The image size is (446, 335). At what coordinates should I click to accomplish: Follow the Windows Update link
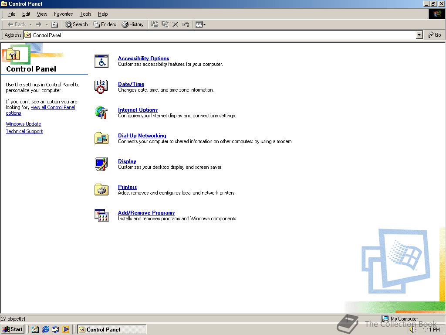24,124
